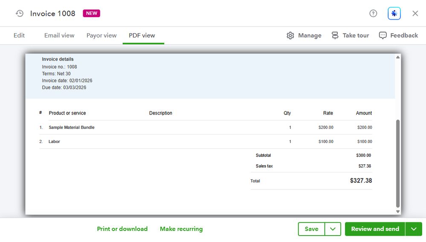
Task: Open the Intuit Assist sparkle icon
Action: coord(394,14)
